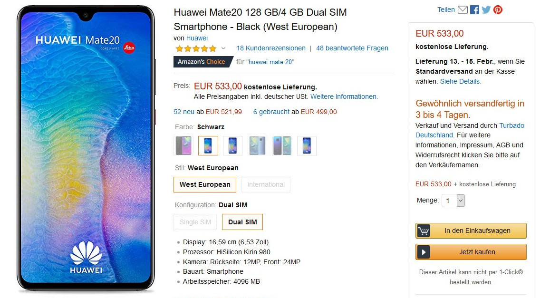
Task: Click the five-star rating icons
Action: (196, 48)
